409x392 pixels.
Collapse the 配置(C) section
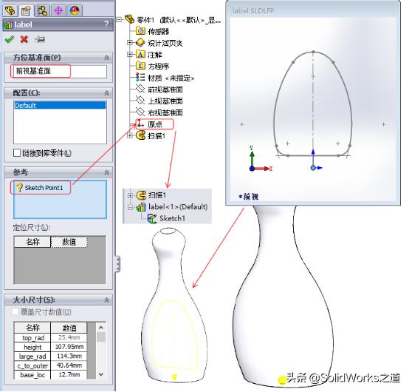click(x=107, y=93)
